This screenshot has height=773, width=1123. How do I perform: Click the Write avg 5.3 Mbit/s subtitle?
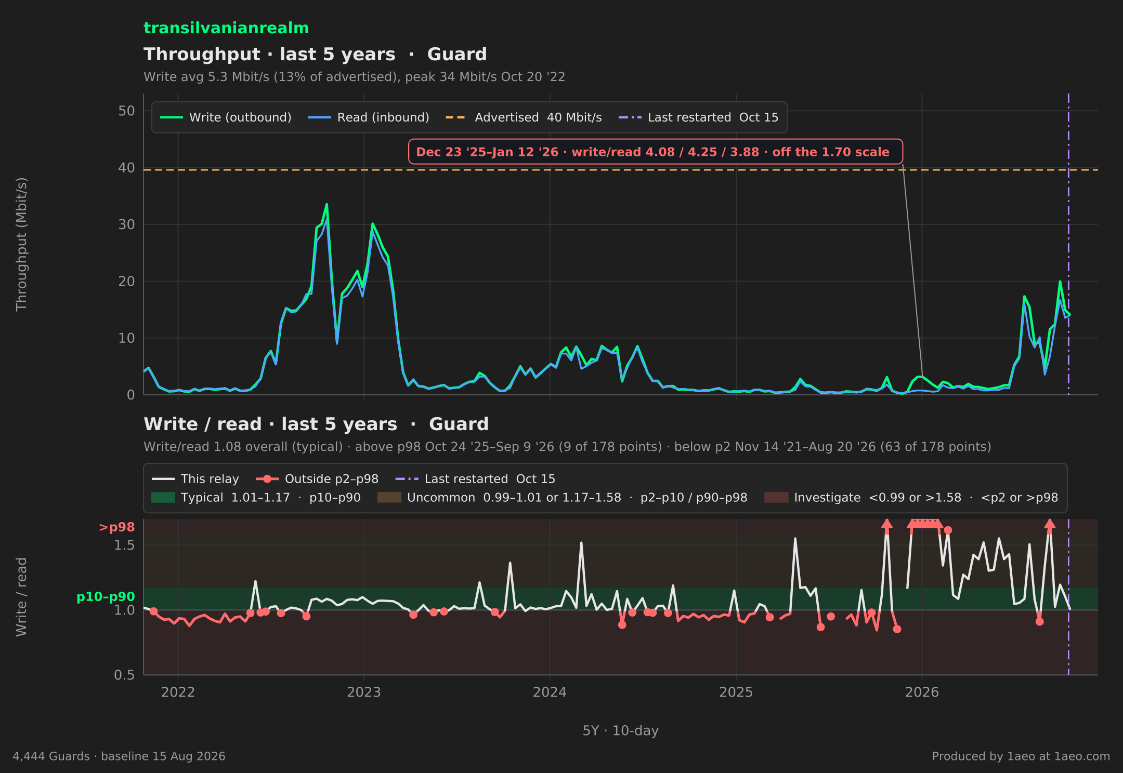(354, 77)
